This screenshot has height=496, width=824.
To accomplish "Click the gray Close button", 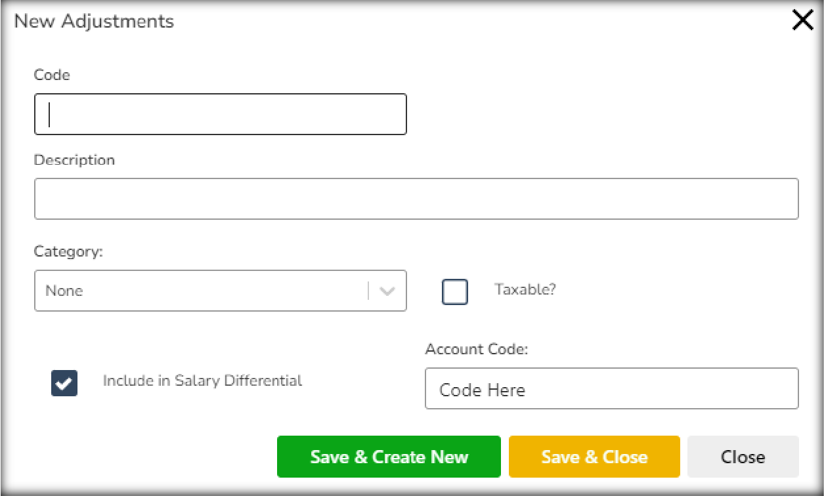I will pyautogui.click(x=743, y=457).
